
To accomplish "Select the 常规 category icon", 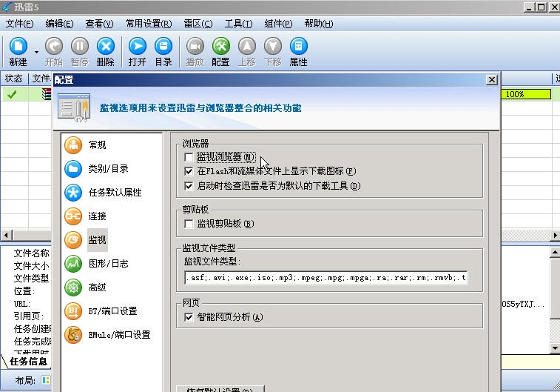I will pos(73,144).
